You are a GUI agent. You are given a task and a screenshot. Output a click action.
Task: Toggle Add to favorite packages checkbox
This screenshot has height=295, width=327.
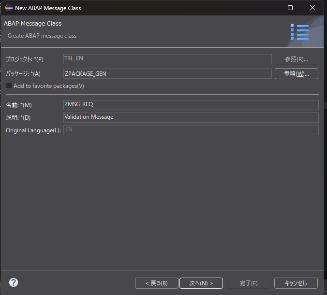click(9, 86)
